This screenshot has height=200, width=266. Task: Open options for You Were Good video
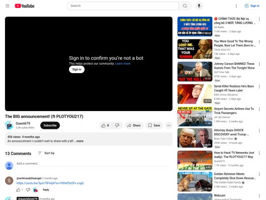point(259,41)
